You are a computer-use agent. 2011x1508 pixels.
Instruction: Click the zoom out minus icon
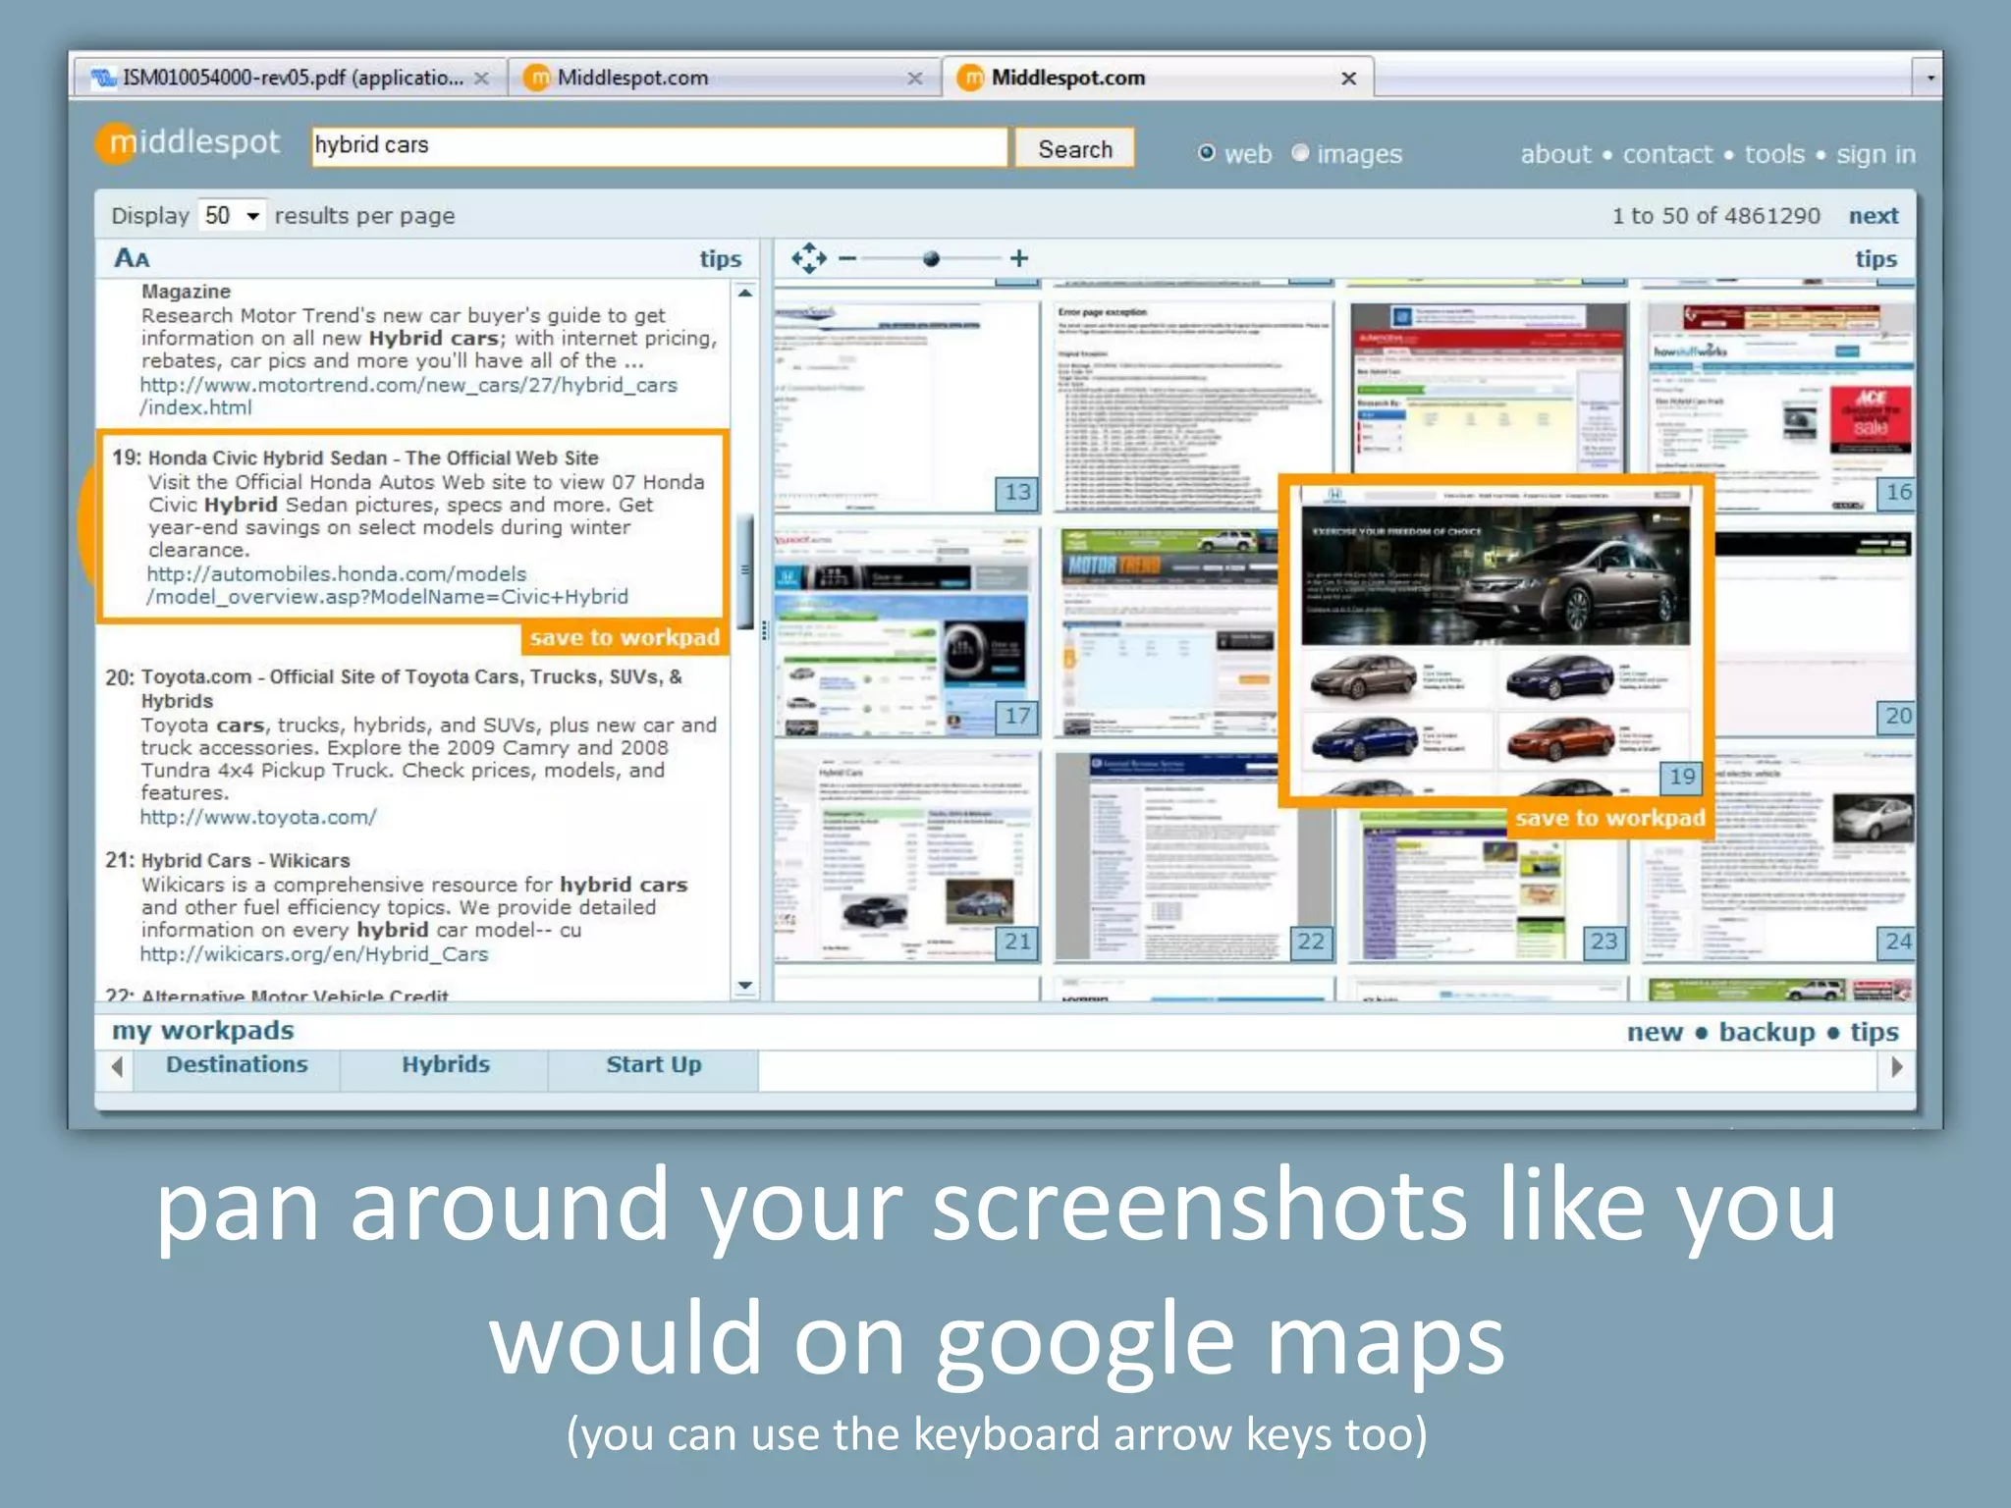point(847,258)
